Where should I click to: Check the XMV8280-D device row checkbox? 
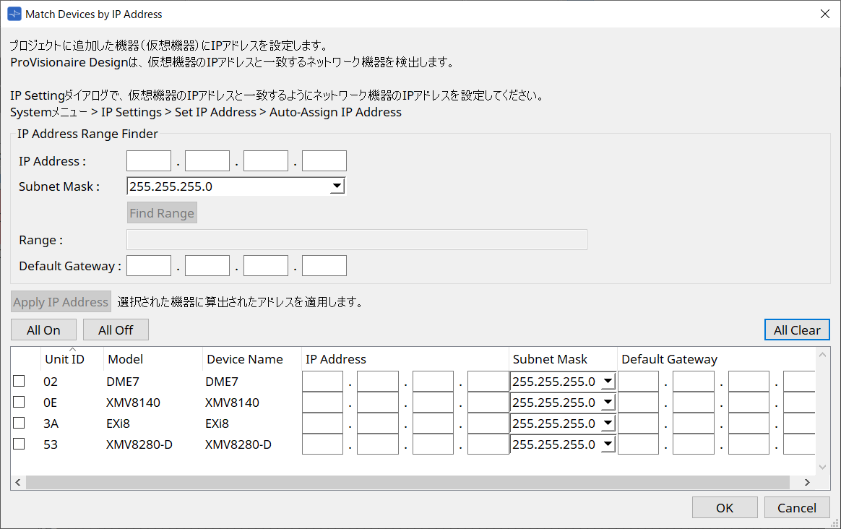tap(18, 444)
